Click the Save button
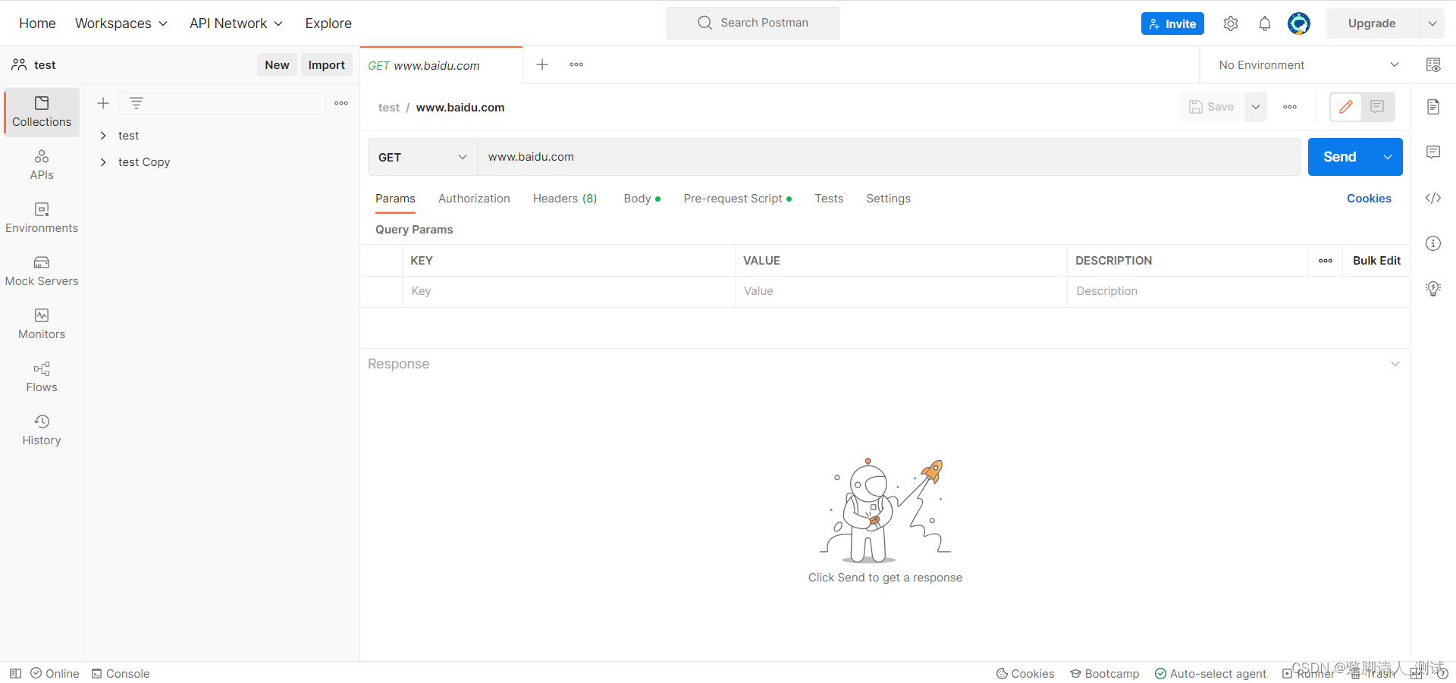Screen dimensions: 1456x683 (x=1212, y=107)
